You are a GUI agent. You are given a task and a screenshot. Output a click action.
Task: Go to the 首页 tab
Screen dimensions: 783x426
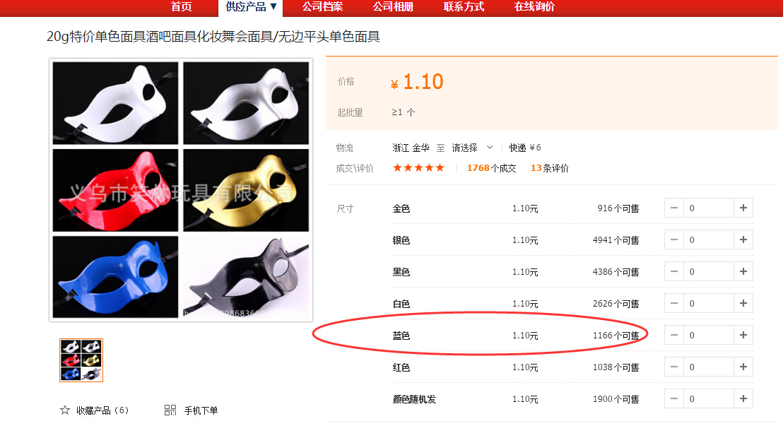tap(182, 7)
